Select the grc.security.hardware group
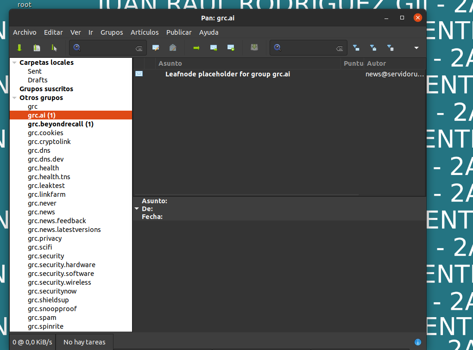This screenshot has height=350, width=473. point(62,265)
